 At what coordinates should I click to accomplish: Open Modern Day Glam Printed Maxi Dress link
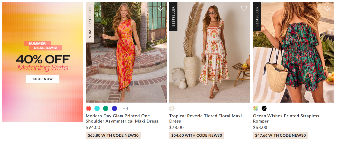click(122, 118)
